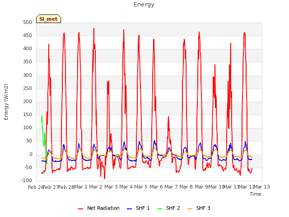This screenshot has width=289, height=217.
Task: Select the blue SHF 1 legend swatch
Action: [130, 209]
